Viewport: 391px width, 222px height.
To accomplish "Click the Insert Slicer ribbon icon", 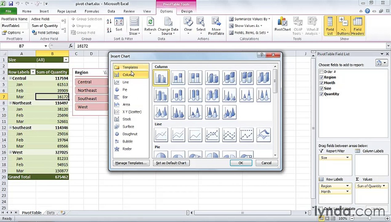I will tap(134, 27).
